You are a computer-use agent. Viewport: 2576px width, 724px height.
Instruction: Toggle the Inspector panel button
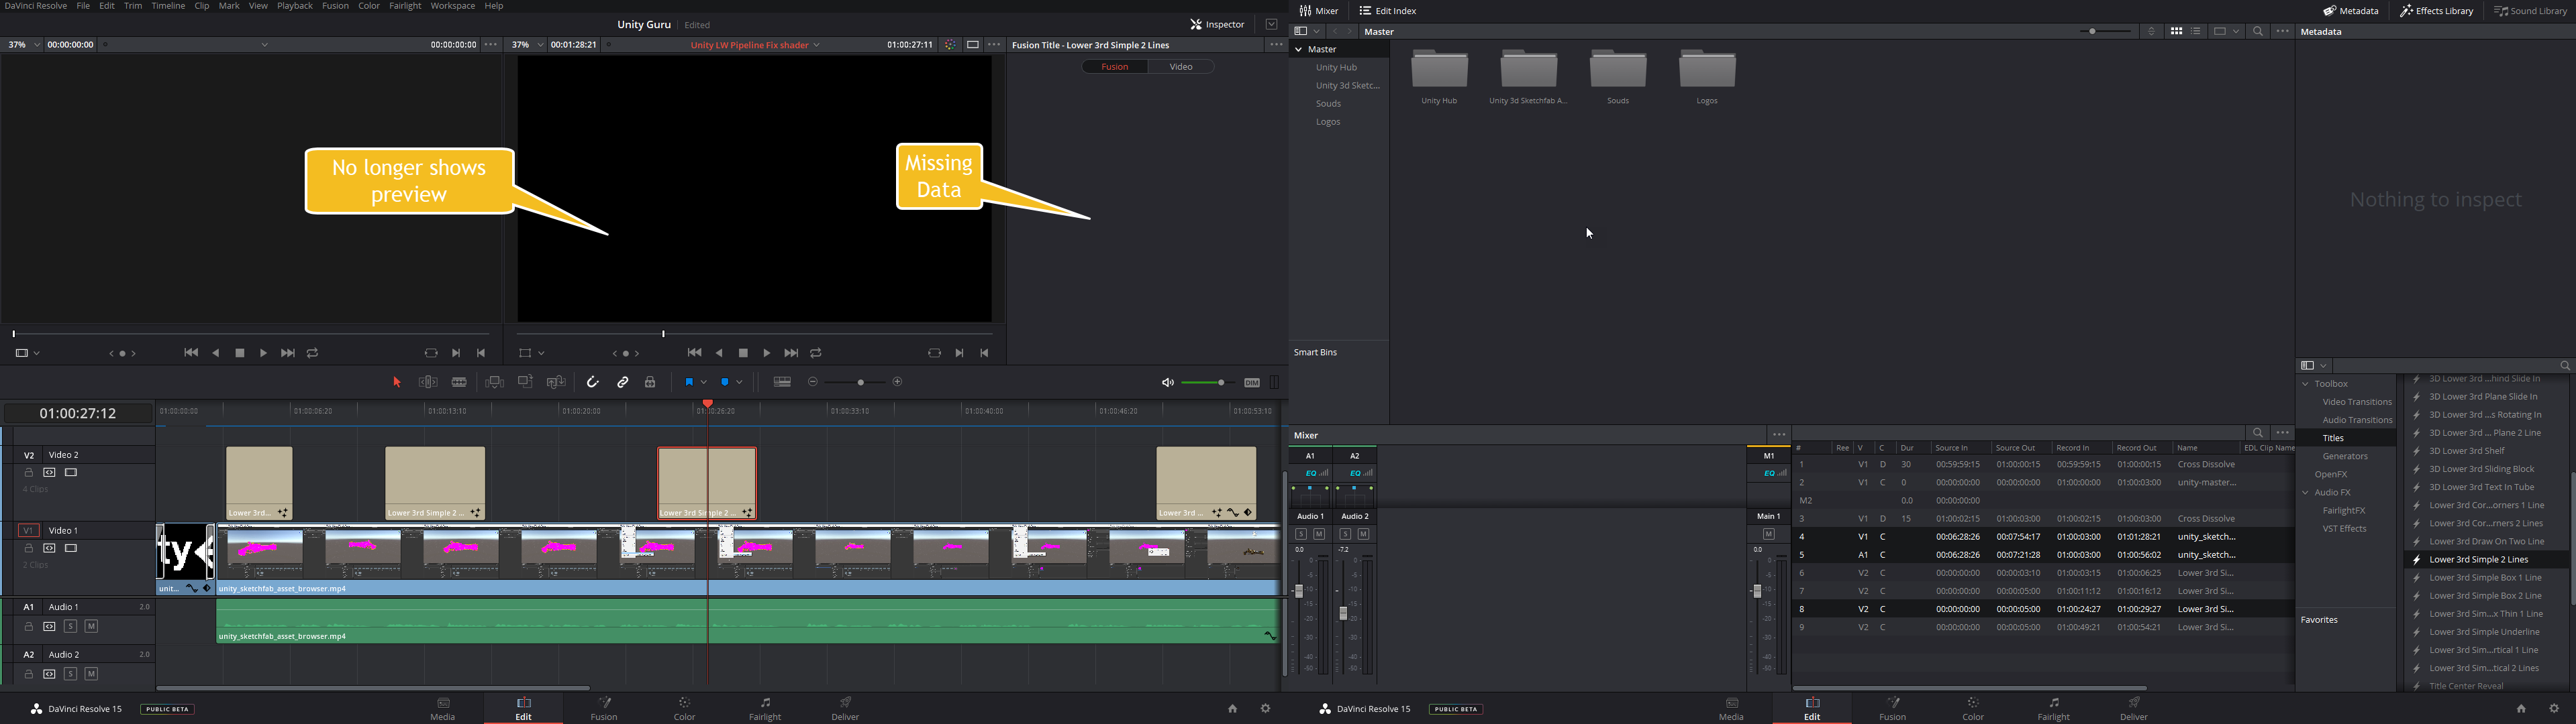pyautogui.click(x=1217, y=24)
